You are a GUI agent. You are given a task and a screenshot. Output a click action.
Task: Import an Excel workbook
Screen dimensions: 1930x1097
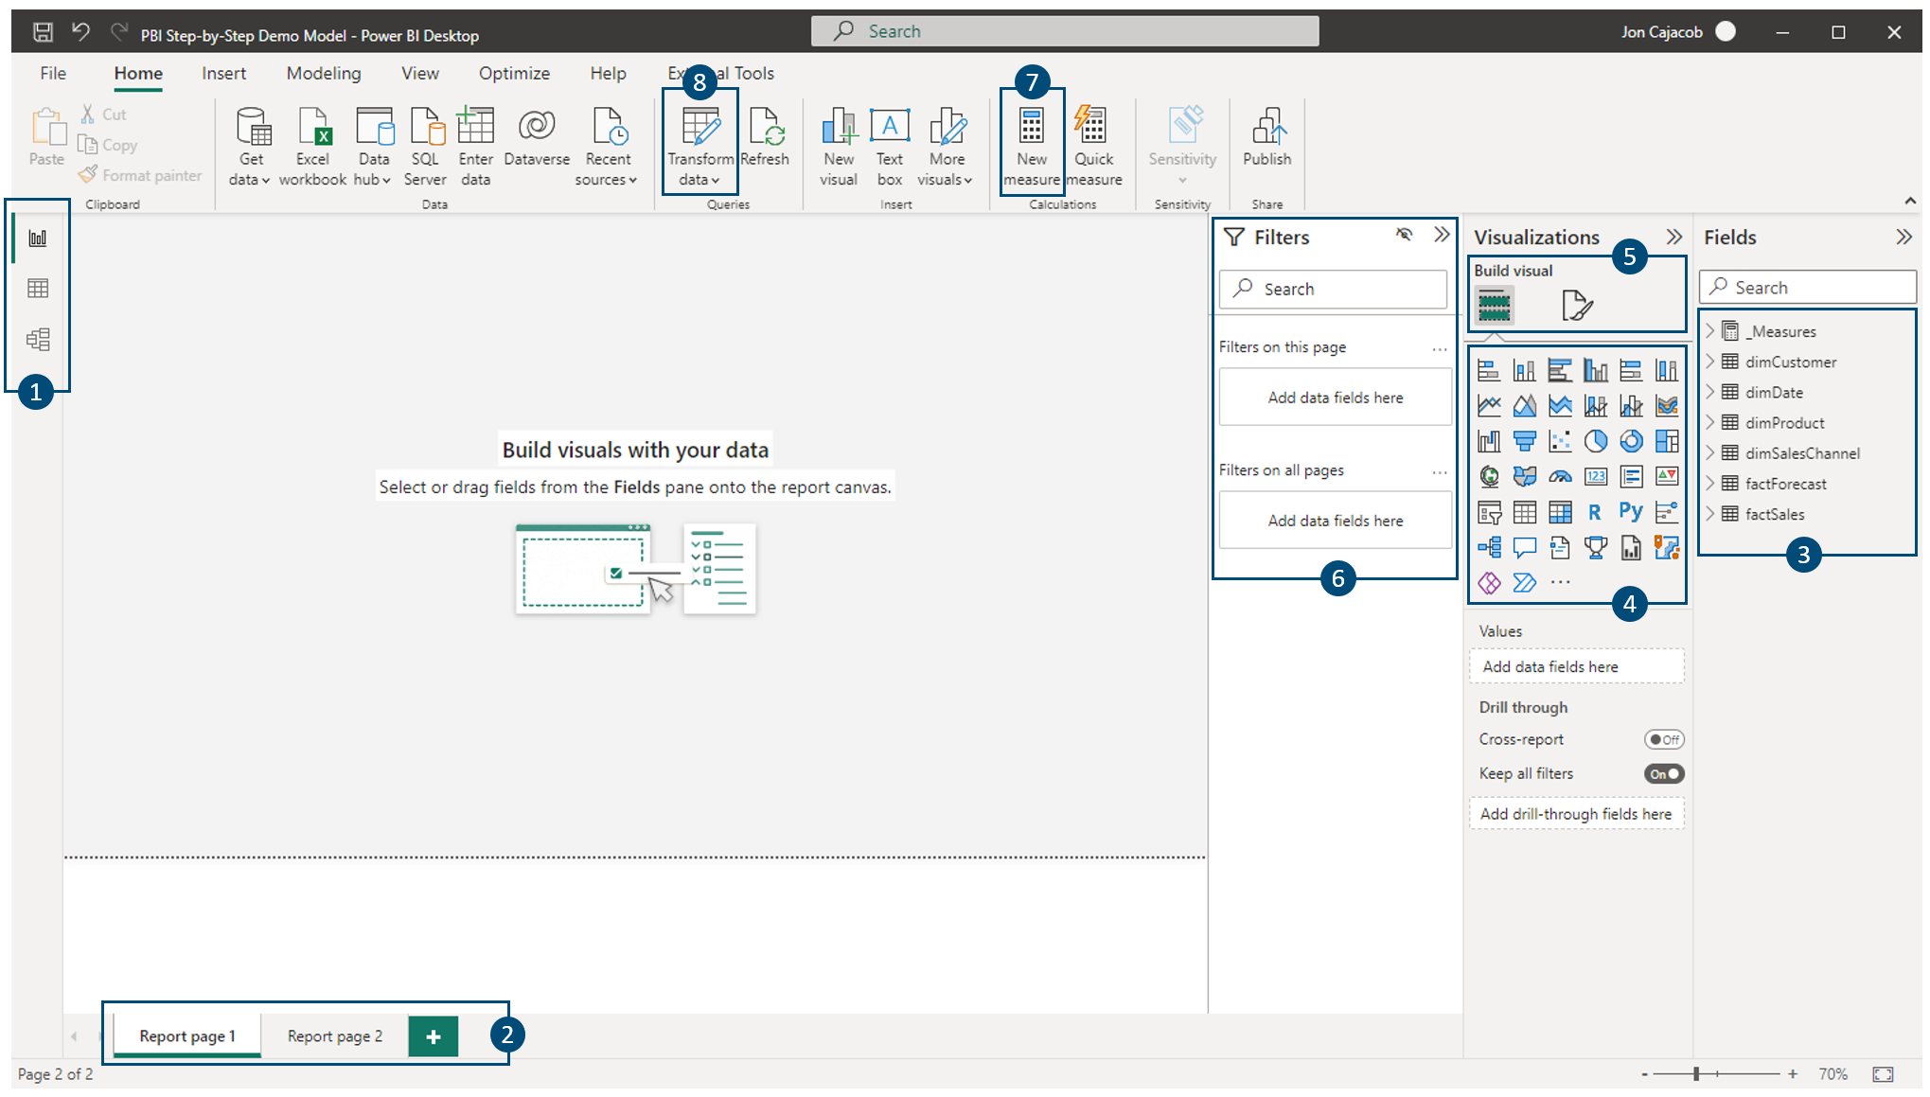click(x=312, y=147)
